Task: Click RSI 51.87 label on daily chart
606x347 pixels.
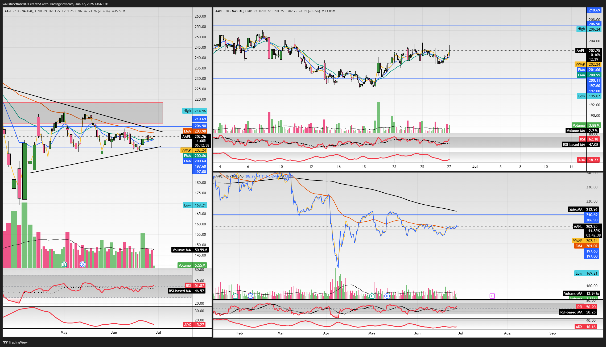Action: pyautogui.click(x=195, y=286)
